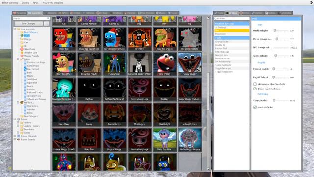Spawn the Killy Willy NPC
This screenshot has width=314, height=177.
tap(139, 39)
